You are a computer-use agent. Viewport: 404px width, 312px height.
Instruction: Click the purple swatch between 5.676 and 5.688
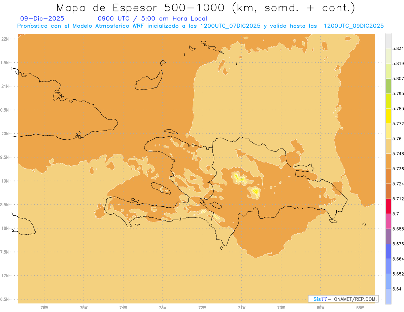click(388, 236)
